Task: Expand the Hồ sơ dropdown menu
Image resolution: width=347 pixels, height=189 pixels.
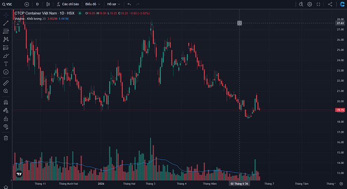Action: point(114,4)
